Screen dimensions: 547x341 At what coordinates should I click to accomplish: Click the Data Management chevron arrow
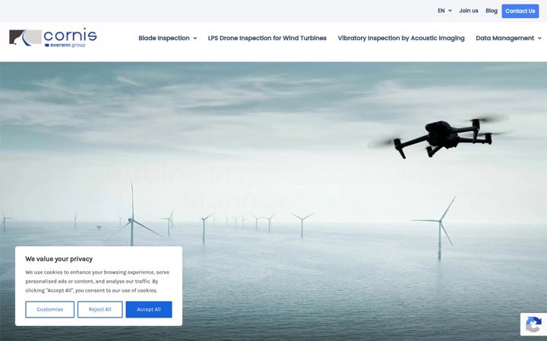[x=539, y=39]
